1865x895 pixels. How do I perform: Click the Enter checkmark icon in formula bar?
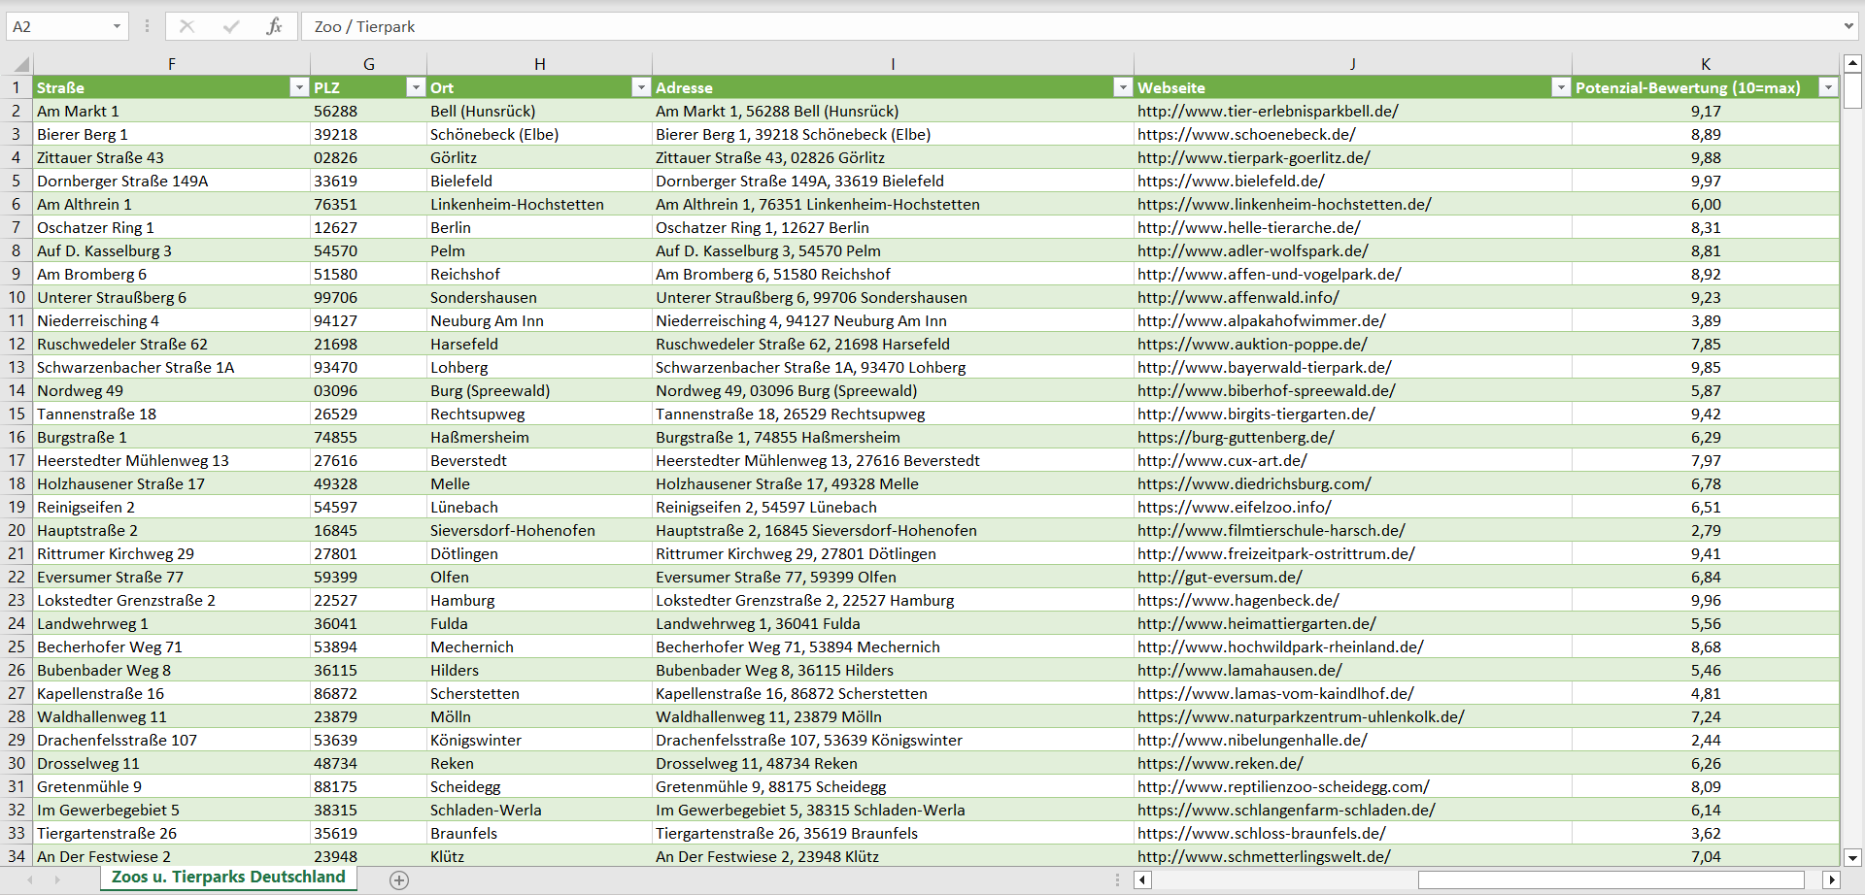click(231, 26)
